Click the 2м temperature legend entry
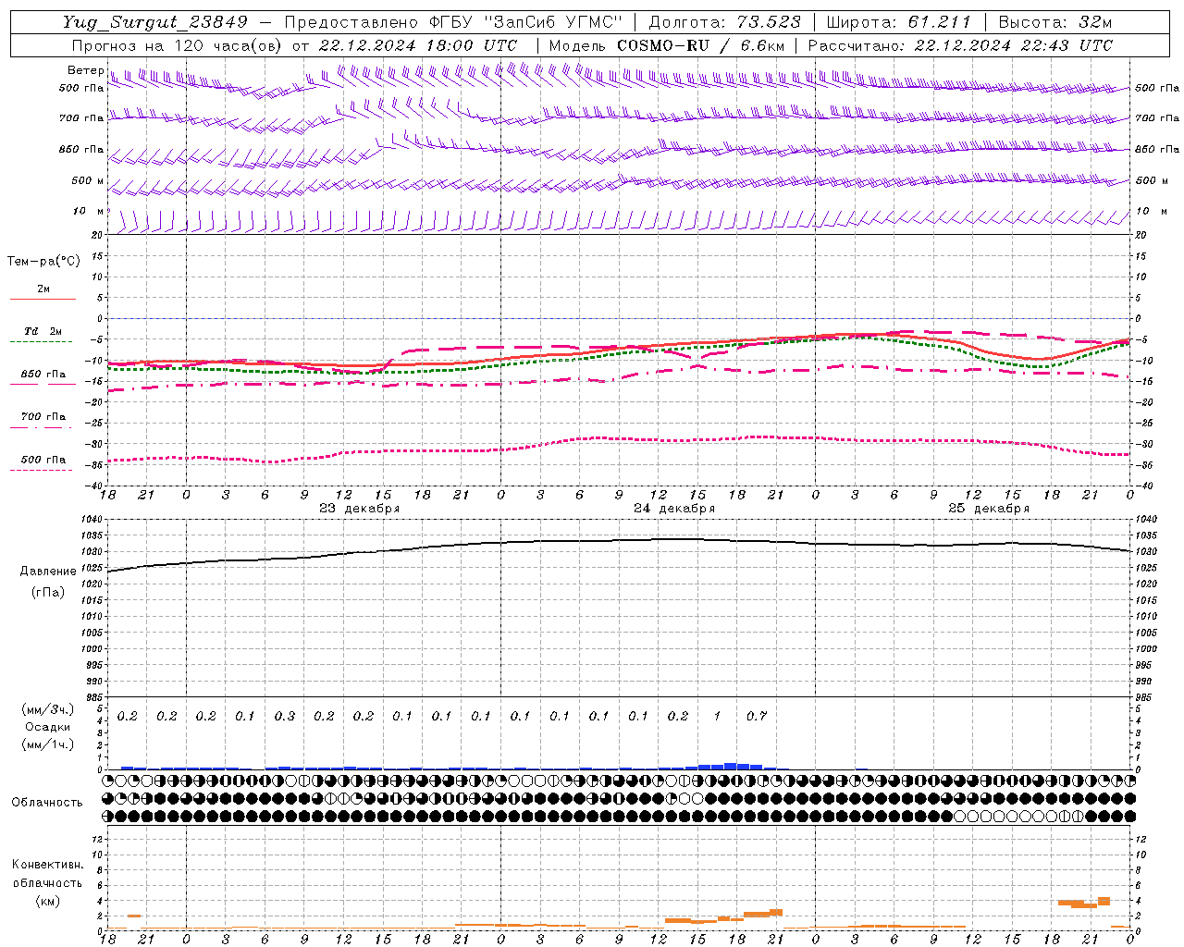Screen dimensions: 1184x947 (x=43, y=289)
